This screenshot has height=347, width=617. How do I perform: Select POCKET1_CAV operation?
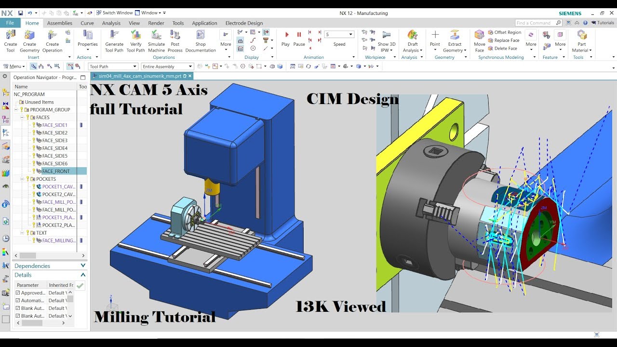[58, 187]
